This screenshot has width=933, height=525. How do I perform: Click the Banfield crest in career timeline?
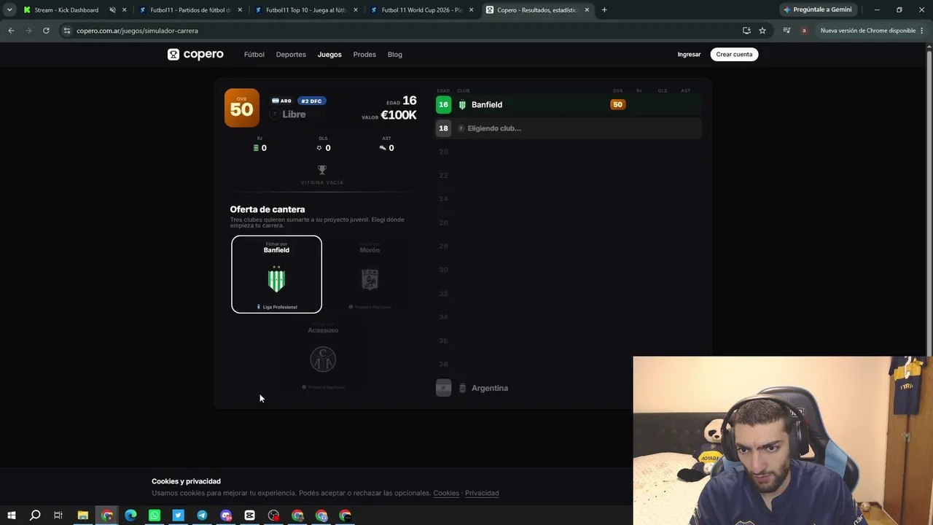462,104
